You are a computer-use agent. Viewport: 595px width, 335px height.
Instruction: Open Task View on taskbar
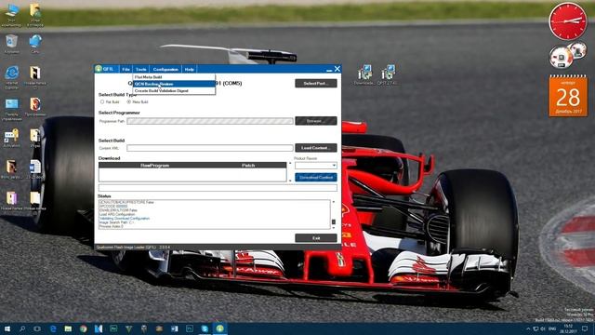click(37, 328)
